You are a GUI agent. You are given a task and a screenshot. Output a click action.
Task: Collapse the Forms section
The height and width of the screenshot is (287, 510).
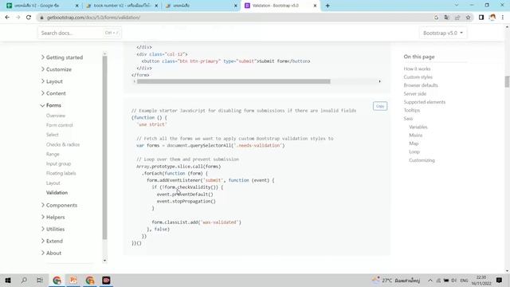pos(51,105)
